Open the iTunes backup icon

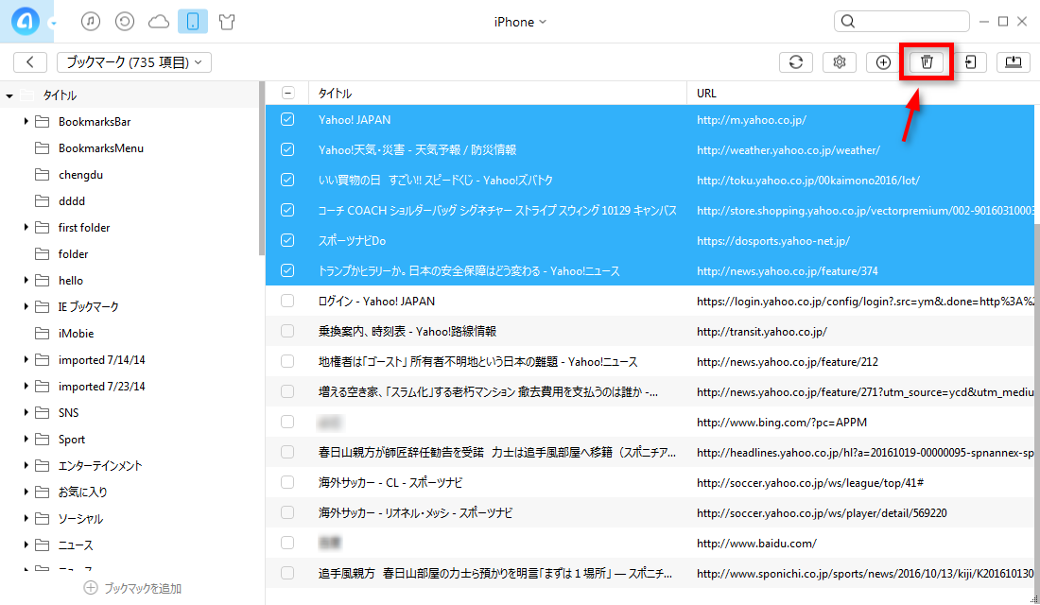124,21
